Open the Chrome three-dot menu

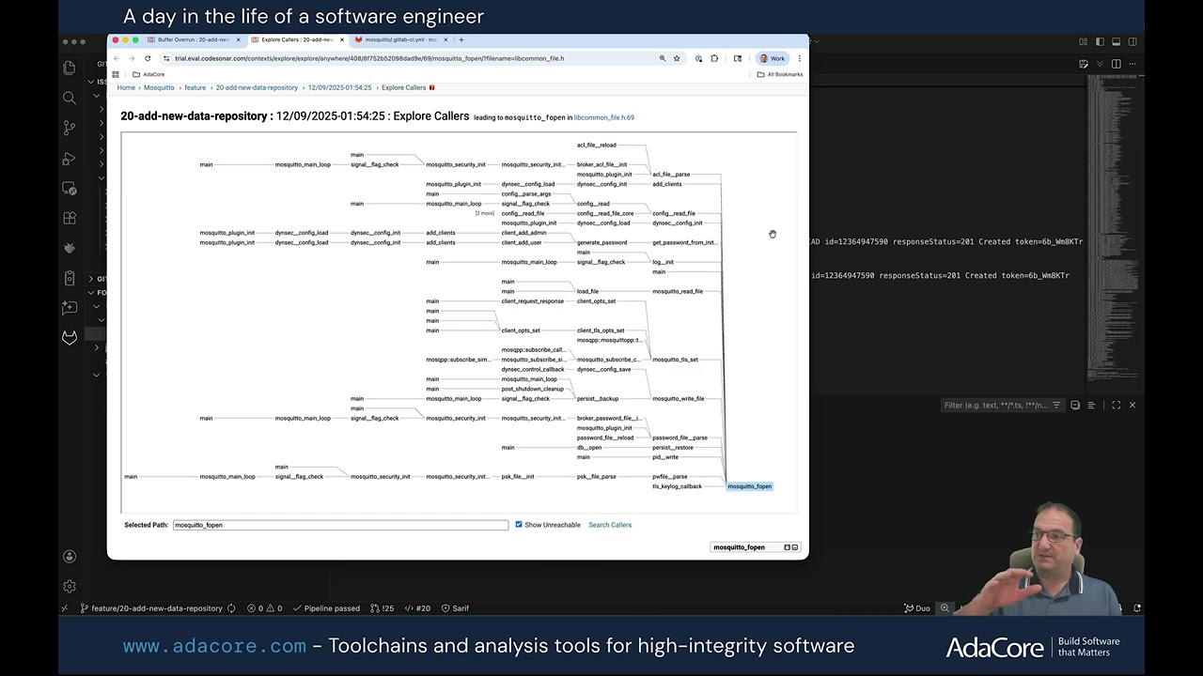800,58
